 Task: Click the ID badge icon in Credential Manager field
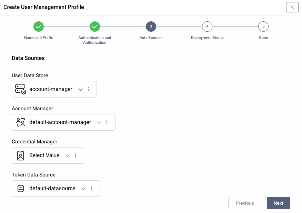click(x=20, y=155)
